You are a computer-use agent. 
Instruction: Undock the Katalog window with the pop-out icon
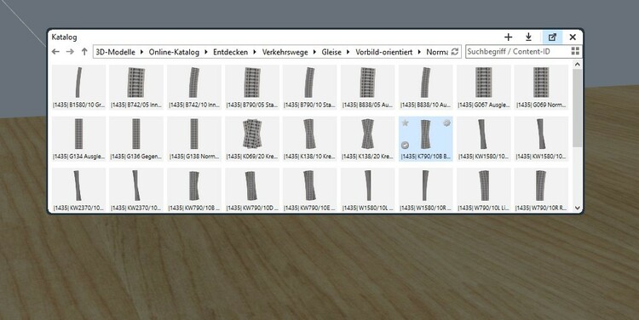[x=552, y=37]
